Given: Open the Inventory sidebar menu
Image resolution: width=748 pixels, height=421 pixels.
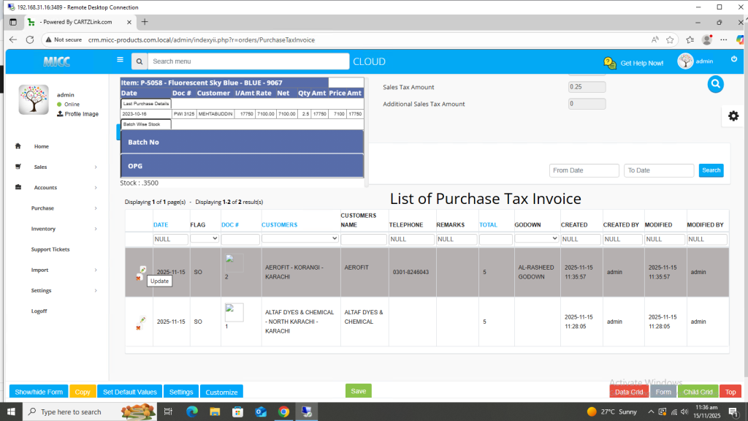Looking at the screenshot, I should click(x=43, y=229).
